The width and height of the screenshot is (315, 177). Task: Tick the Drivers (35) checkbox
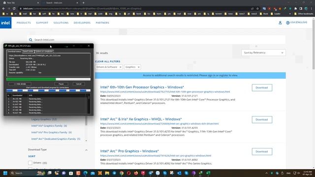click(x=30, y=163)
